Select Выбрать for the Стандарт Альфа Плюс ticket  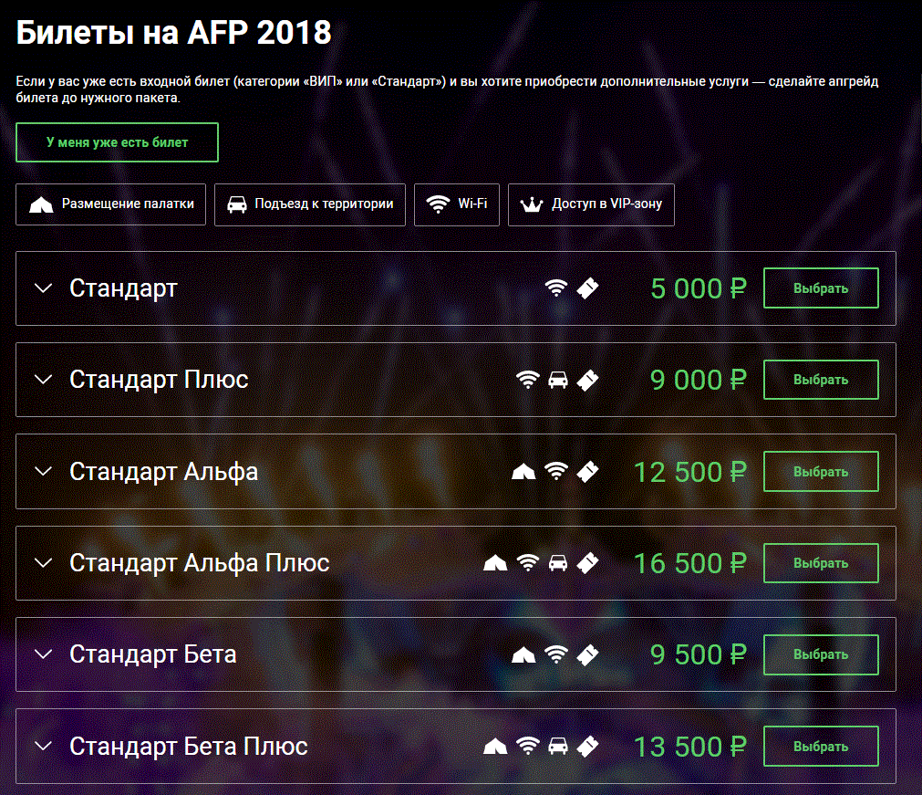pos(821,563)
